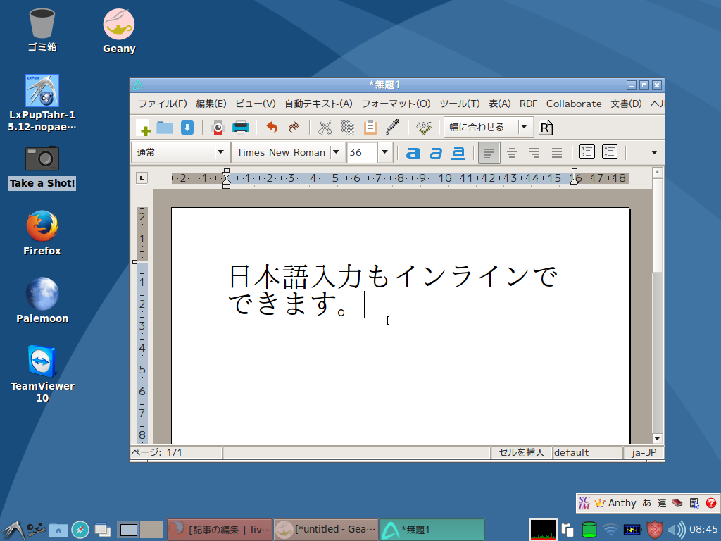Center-align the text

[x=512, y=153]
